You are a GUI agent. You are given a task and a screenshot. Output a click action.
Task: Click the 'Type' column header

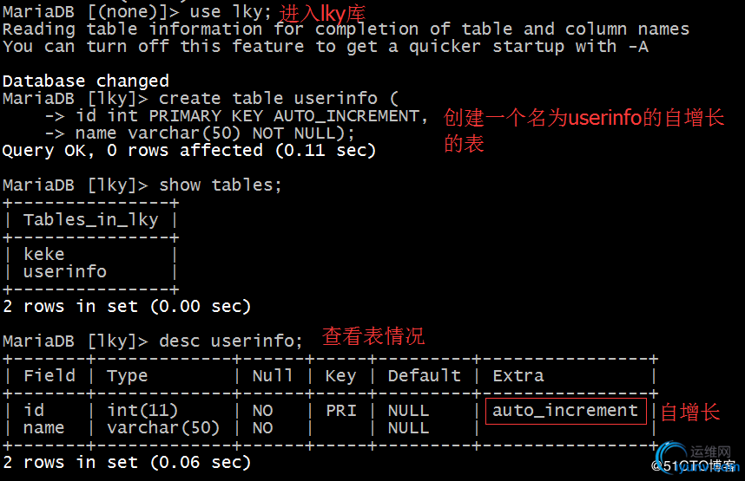click(x=128, y=376)
